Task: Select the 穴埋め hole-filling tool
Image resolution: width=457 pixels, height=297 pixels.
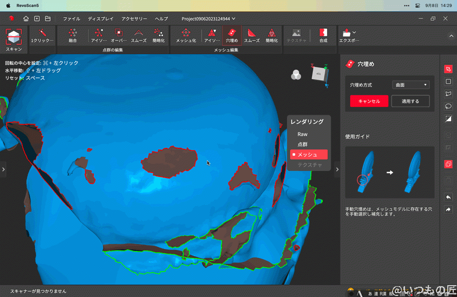Action: coord(232,36)
